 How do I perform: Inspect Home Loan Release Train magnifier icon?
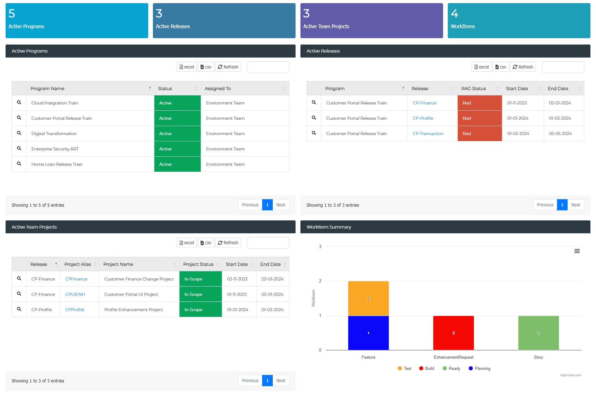pyautogui.click(x=19, y=164)
